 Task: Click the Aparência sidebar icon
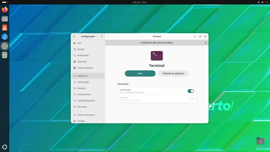click(75, 62)
